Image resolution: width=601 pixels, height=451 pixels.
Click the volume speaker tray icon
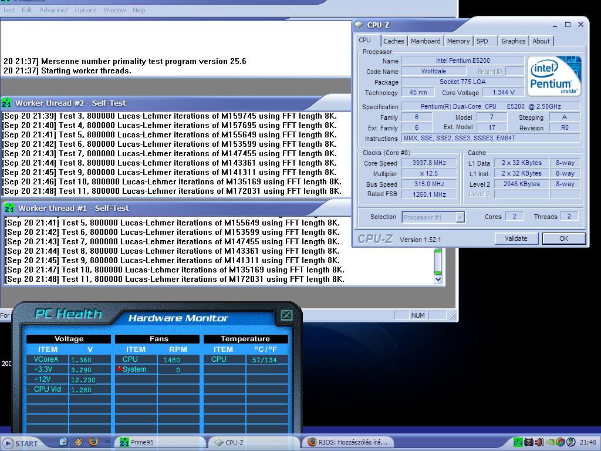[x=539, y=443]
